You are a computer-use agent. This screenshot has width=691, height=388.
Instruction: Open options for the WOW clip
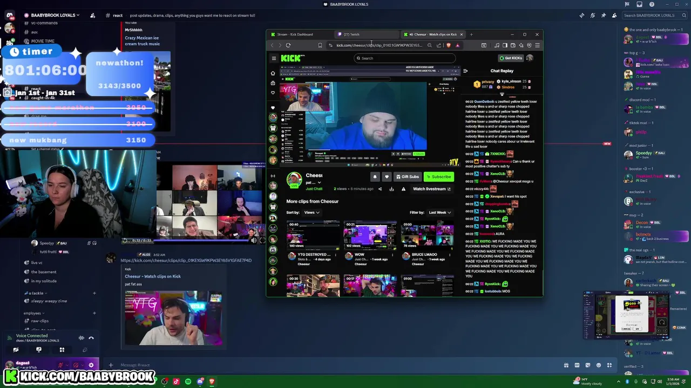pyautogui.click(x=392, y=255)
